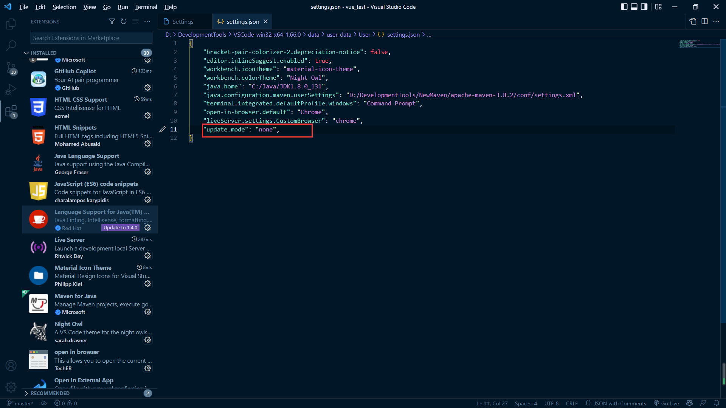The height and width of the screenshot is (408, 726).
Task: Click UTF-8 encoding in status bar
Action: tap(551, 403)
